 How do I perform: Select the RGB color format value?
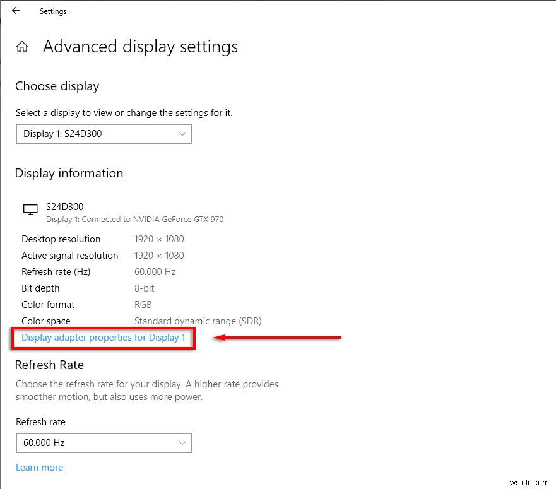143,305
